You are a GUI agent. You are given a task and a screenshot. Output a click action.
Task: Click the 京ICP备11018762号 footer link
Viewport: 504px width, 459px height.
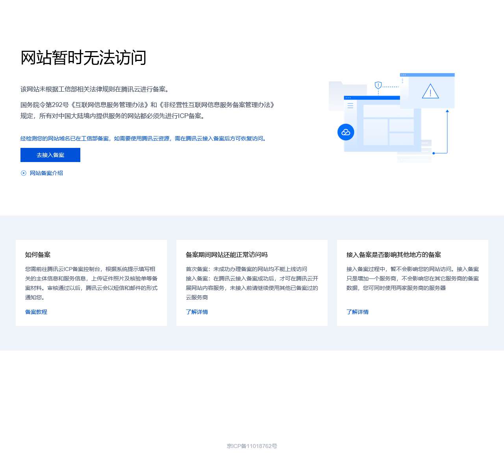point(252,446)
